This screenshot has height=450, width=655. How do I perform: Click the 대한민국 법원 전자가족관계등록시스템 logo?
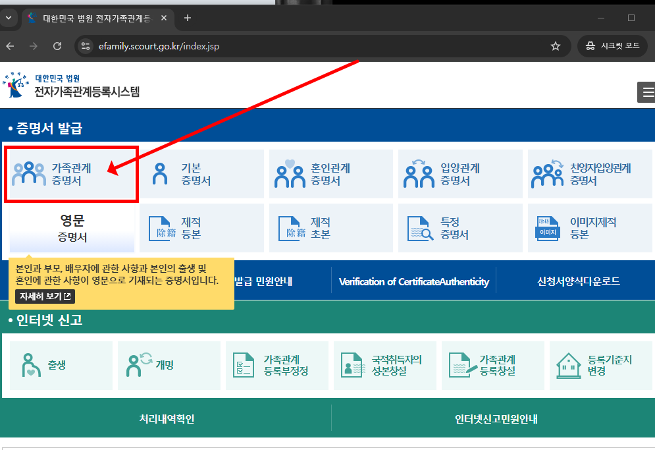pyautogui.click(x=72, y=85)
